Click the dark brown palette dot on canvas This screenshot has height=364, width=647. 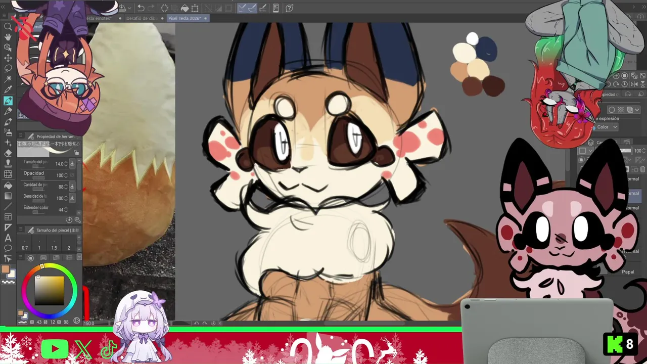(x=494, y=86)
